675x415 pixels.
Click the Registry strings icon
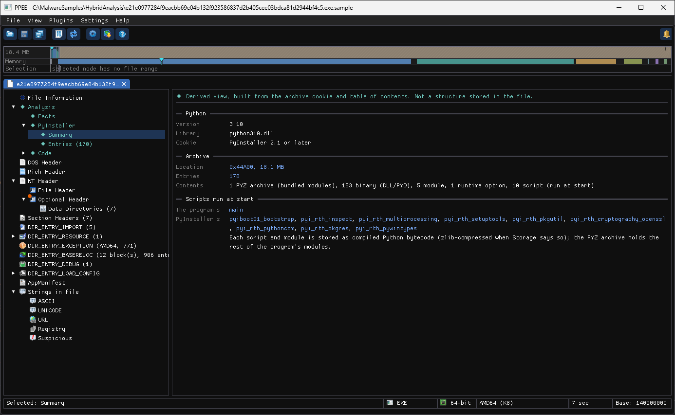[33, 329]
